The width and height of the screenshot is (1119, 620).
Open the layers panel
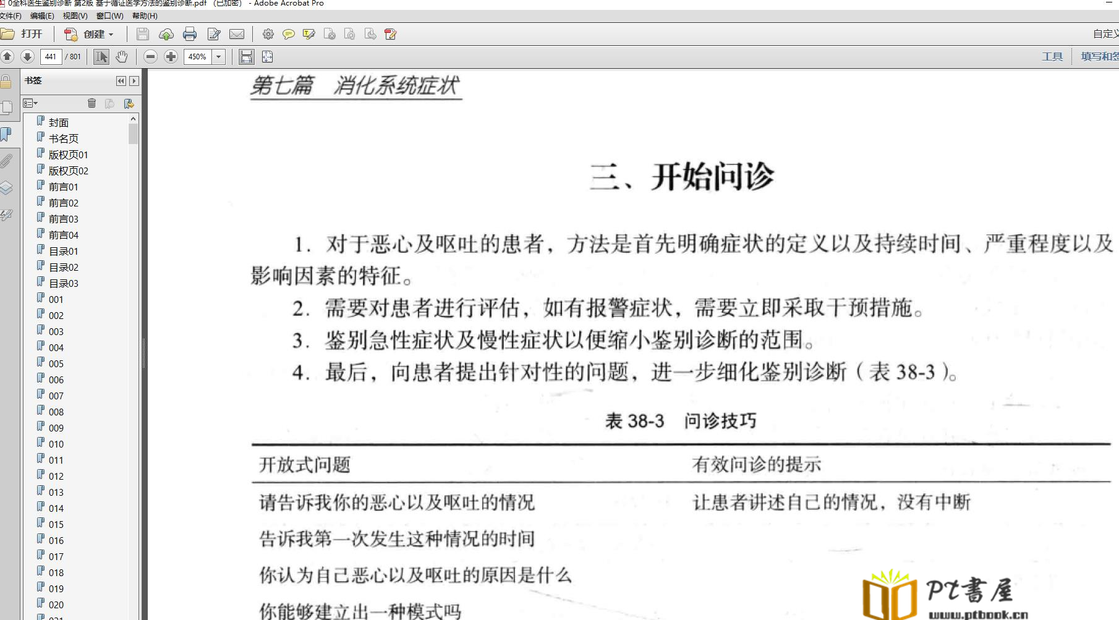(x=6, y=188)
